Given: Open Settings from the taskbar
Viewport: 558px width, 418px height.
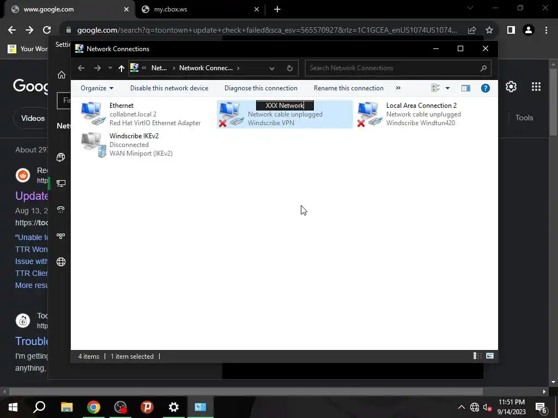Looking at the screenshot, I should coord(174,407).
